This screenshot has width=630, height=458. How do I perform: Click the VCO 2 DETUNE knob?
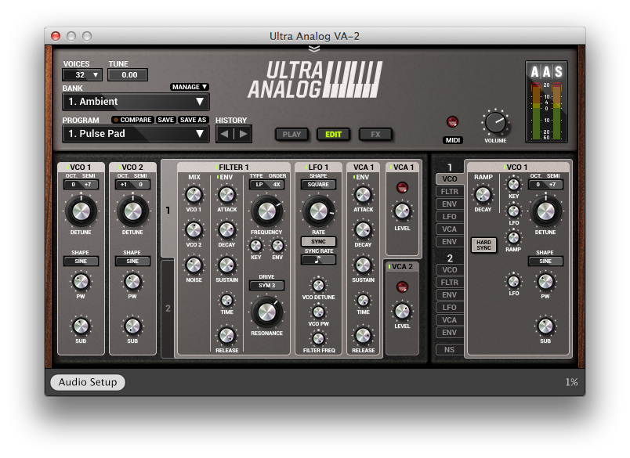point(132,211)
